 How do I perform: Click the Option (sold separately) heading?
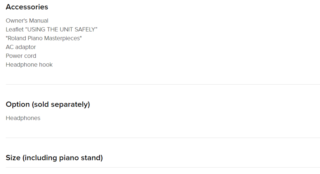coord(48,104)
